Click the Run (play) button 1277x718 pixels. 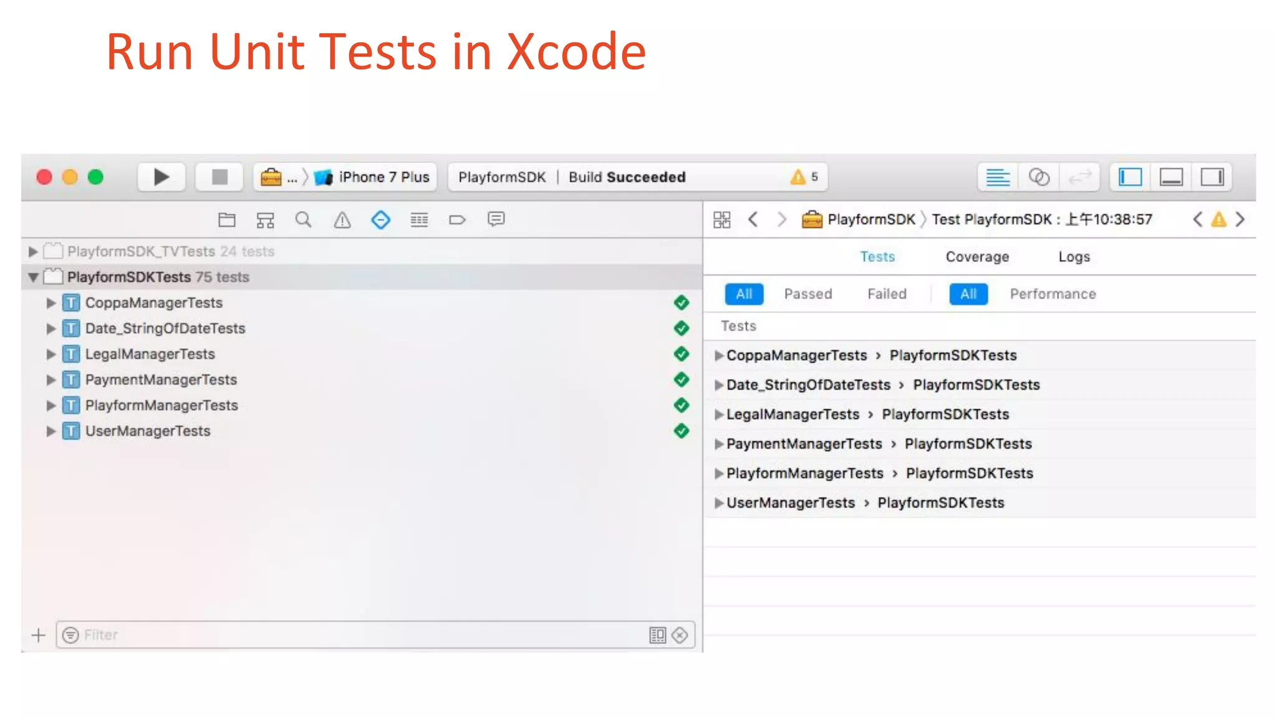coord(161,177)
